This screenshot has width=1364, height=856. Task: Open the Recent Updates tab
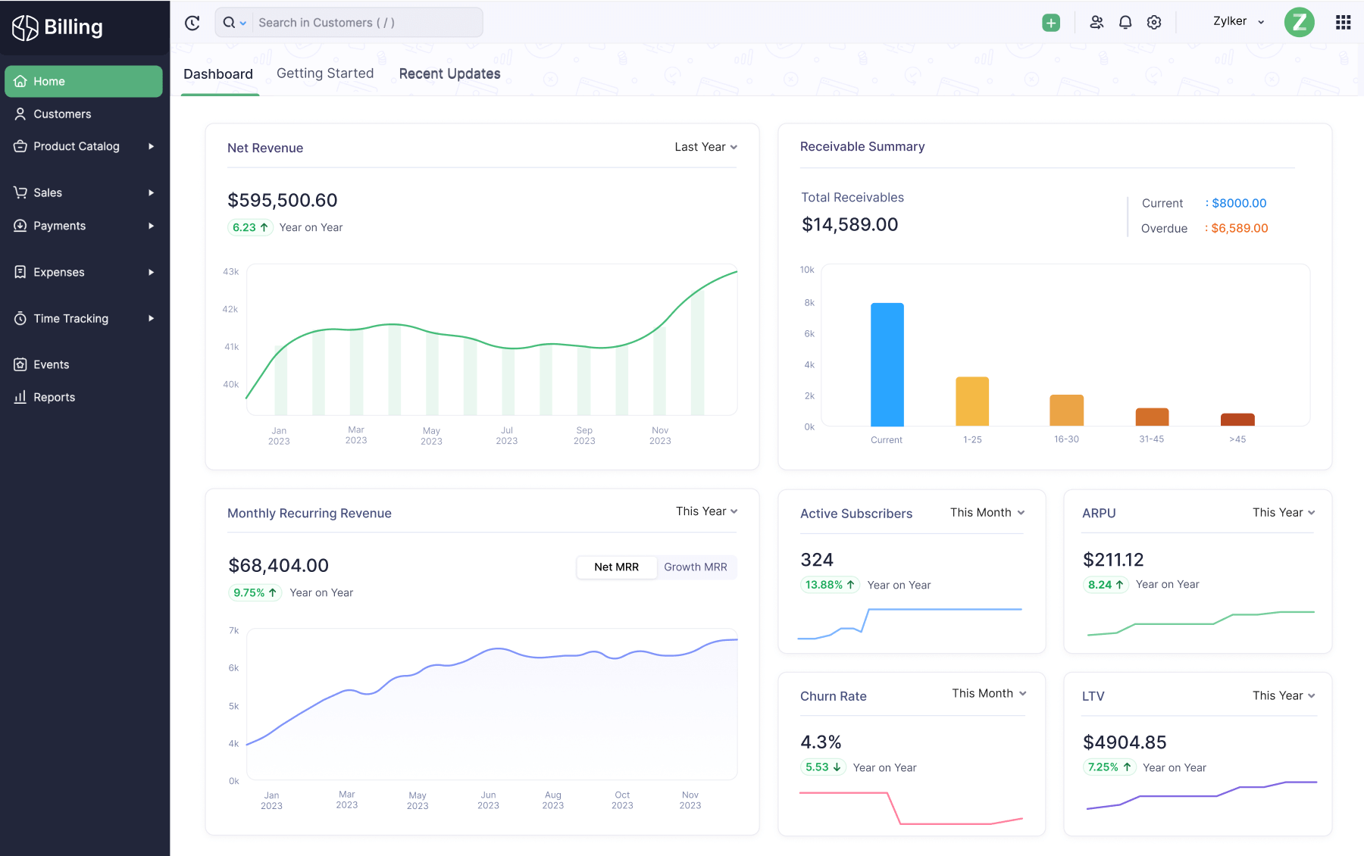coord(449,73)
